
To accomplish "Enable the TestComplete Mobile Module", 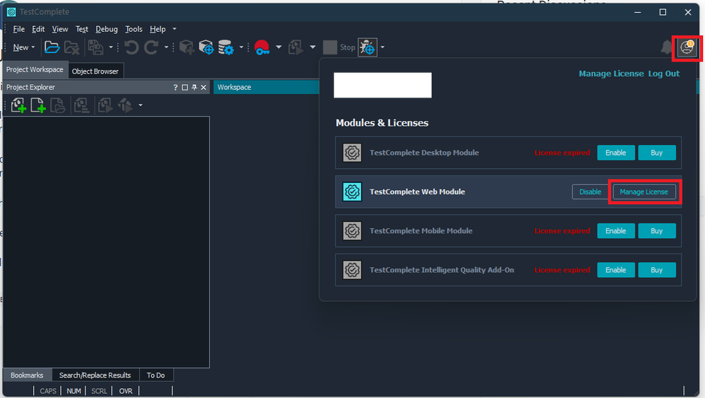I will click(x=615, y=231).
